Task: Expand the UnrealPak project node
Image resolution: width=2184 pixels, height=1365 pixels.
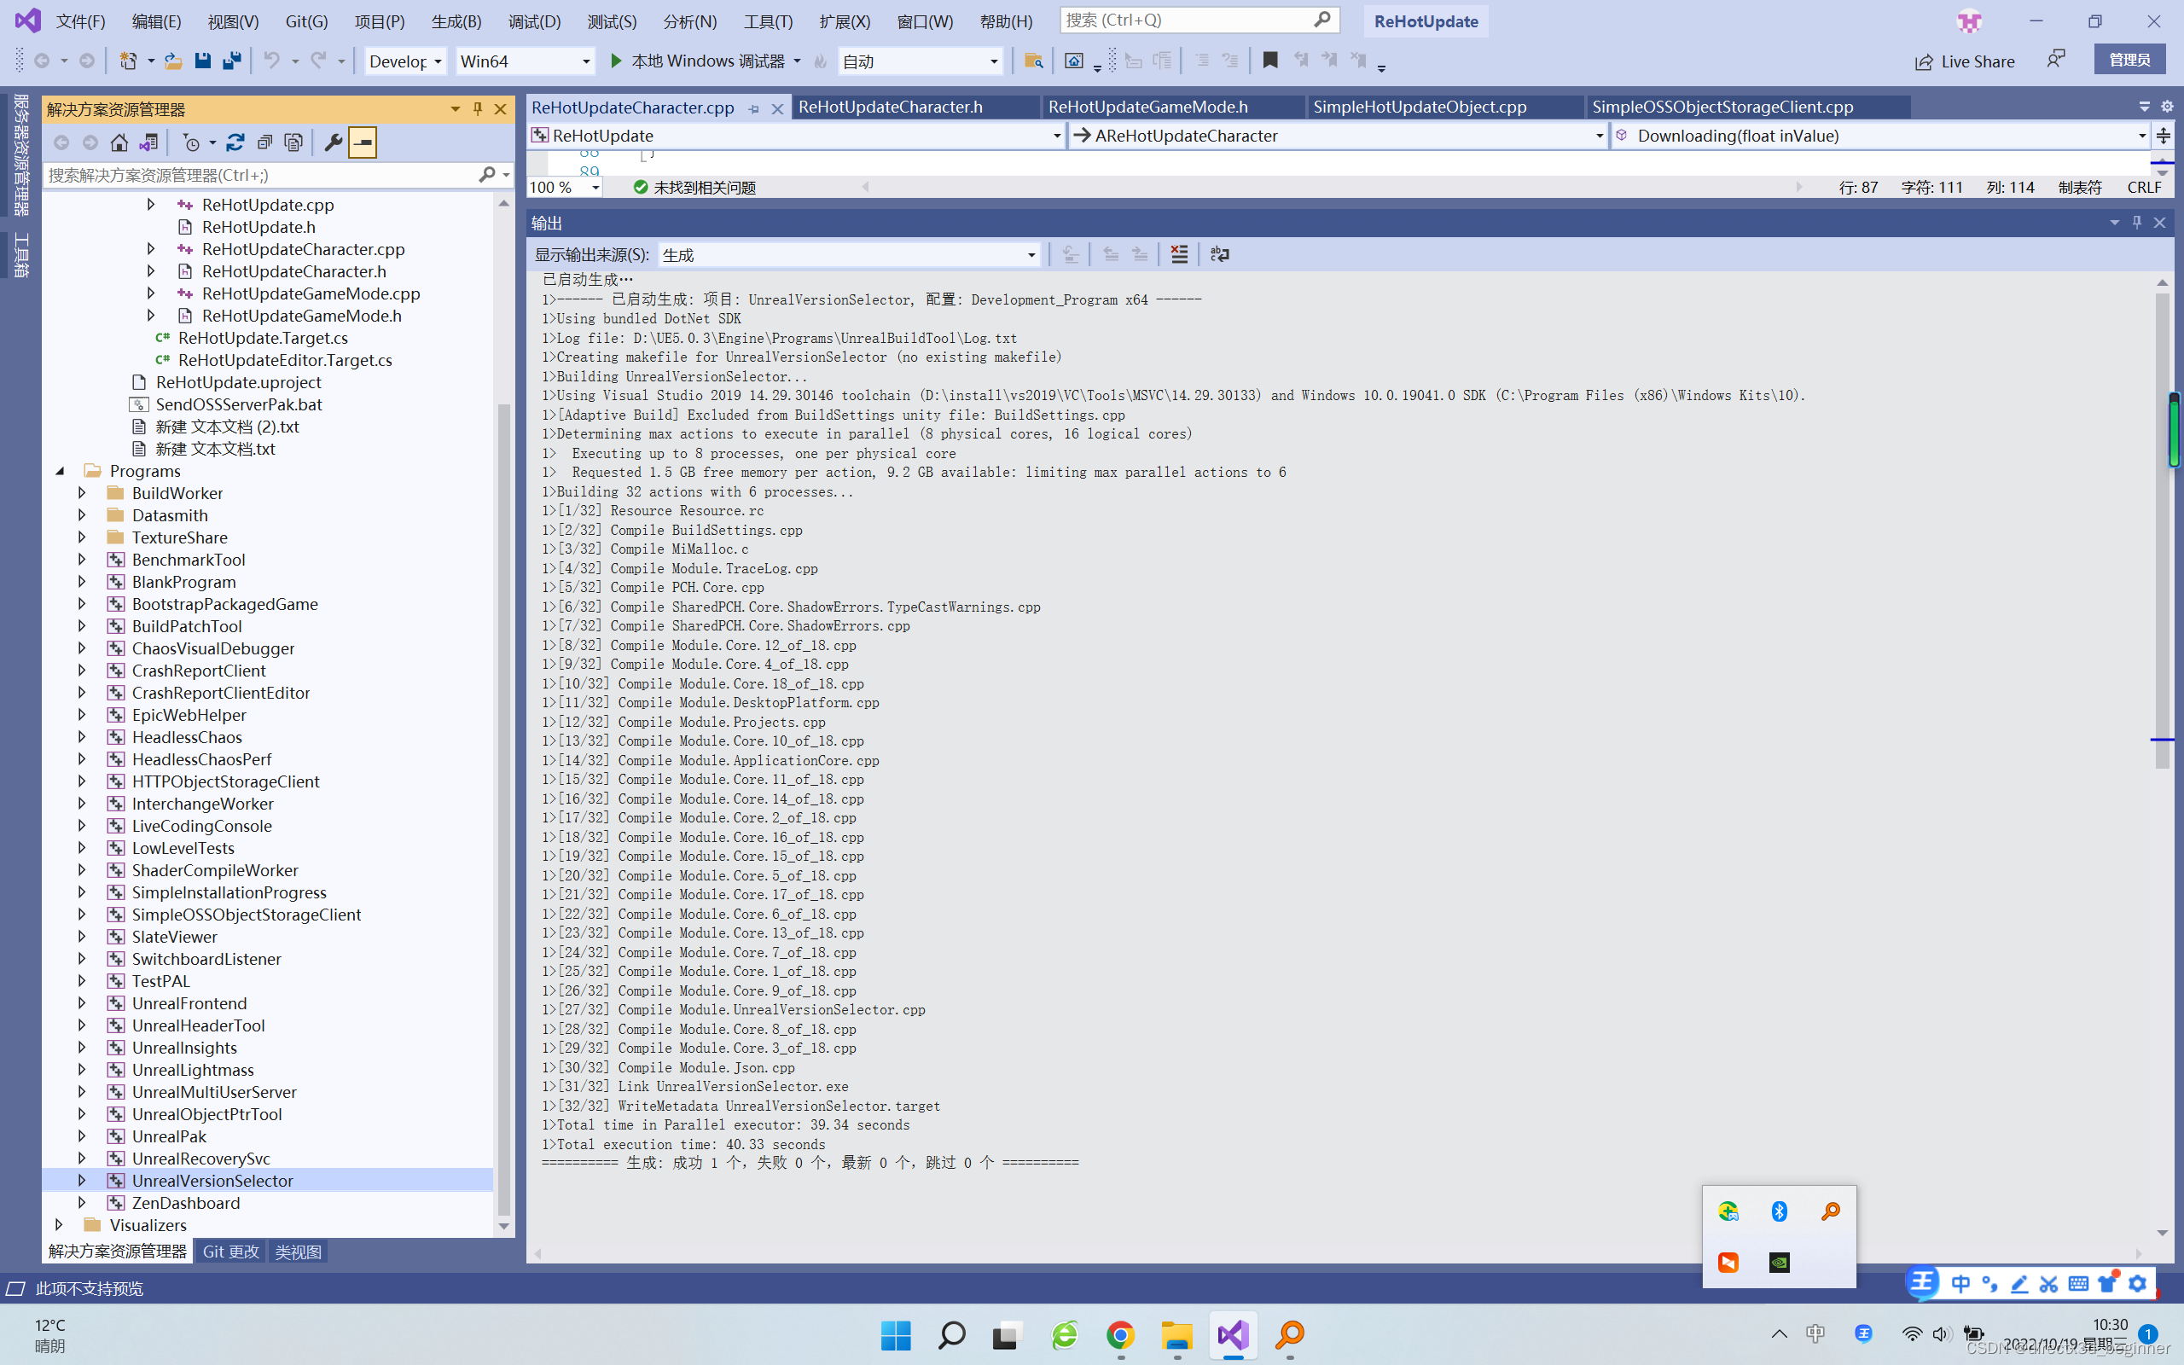Action: tap(81, 1136)
